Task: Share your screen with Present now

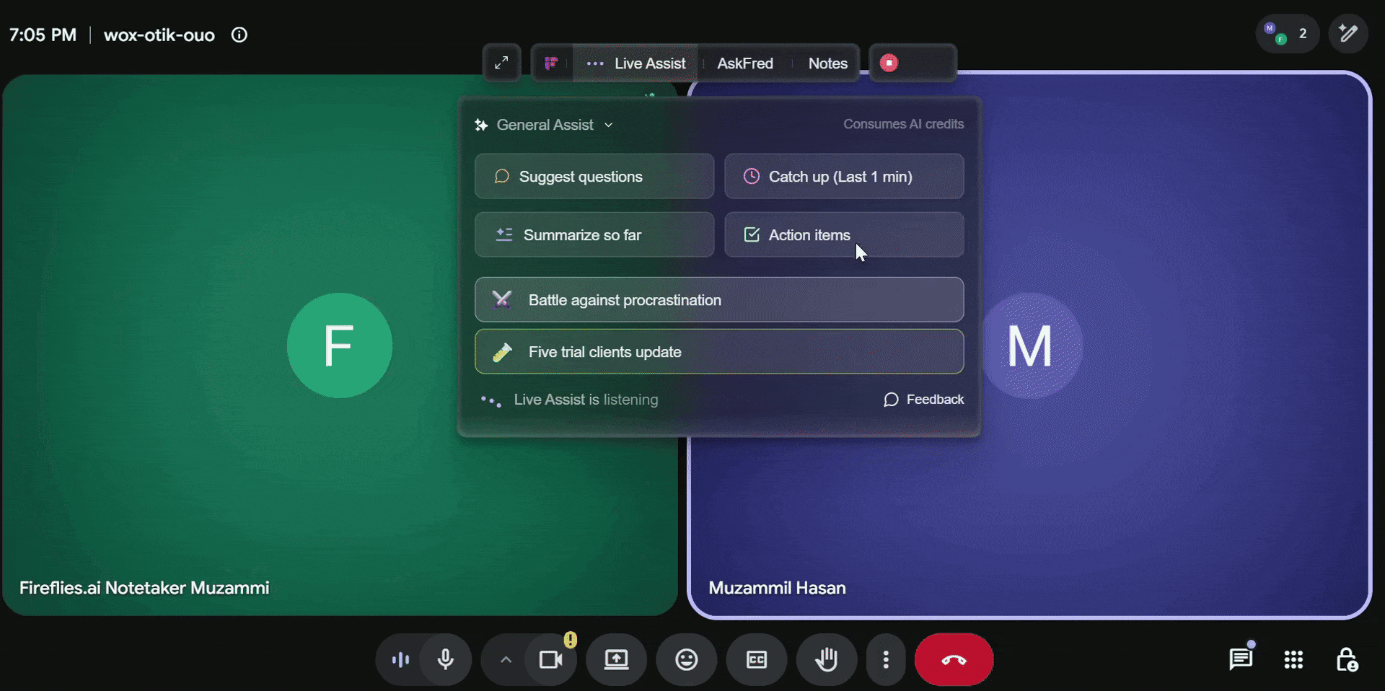Action: coord(616,659)
